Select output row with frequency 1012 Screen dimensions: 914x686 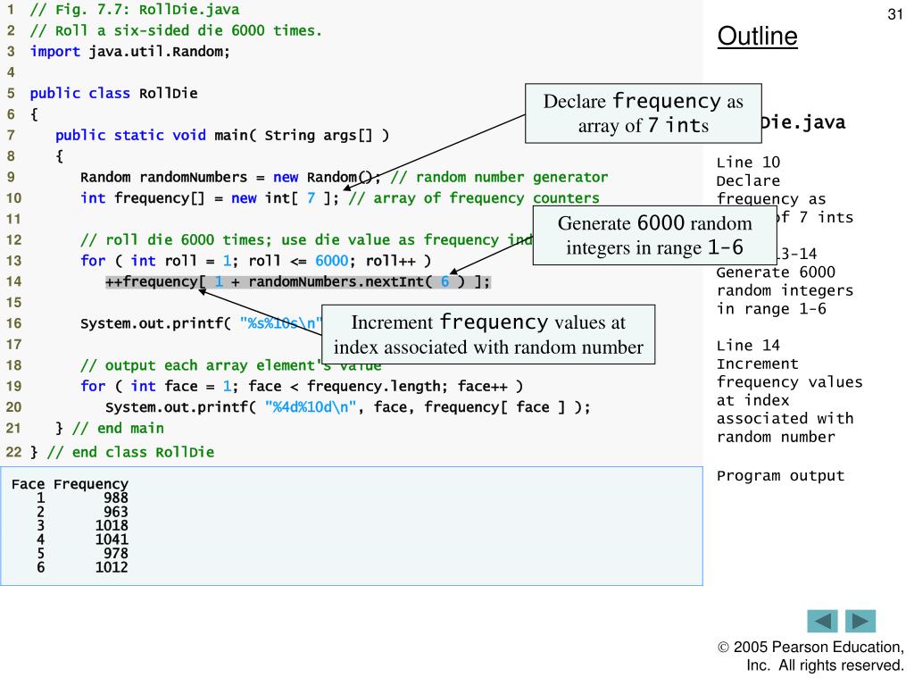(x=81, y=567)
